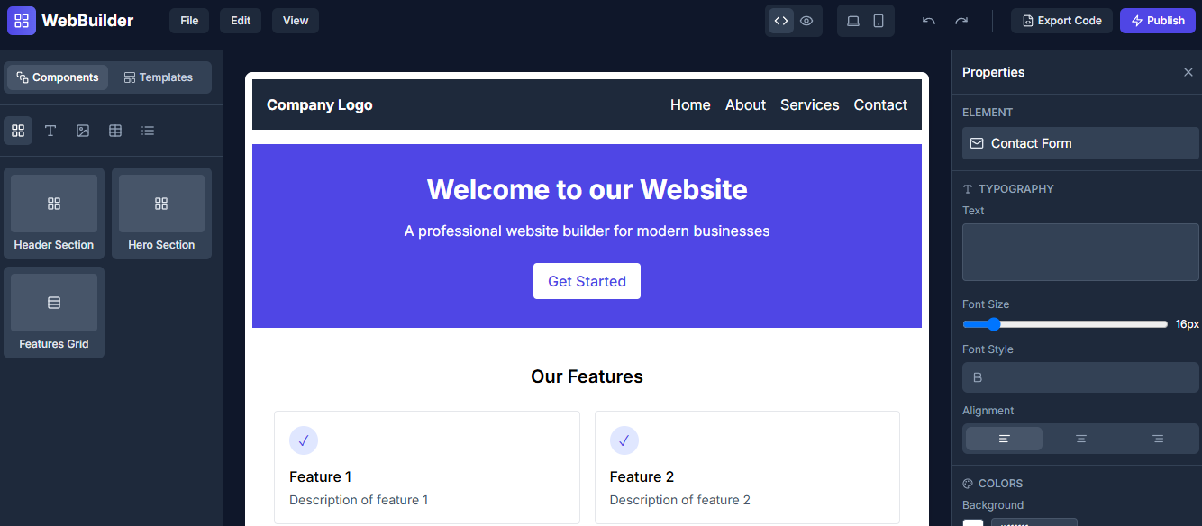The height and width of the screenshot is (526, 1202).
Task: Click Feature 2 checkmark icon
Action: (x=624, y=440)
